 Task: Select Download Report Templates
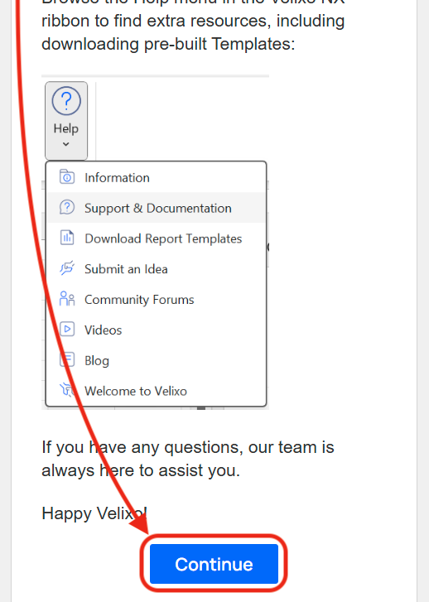coord(156,238)
